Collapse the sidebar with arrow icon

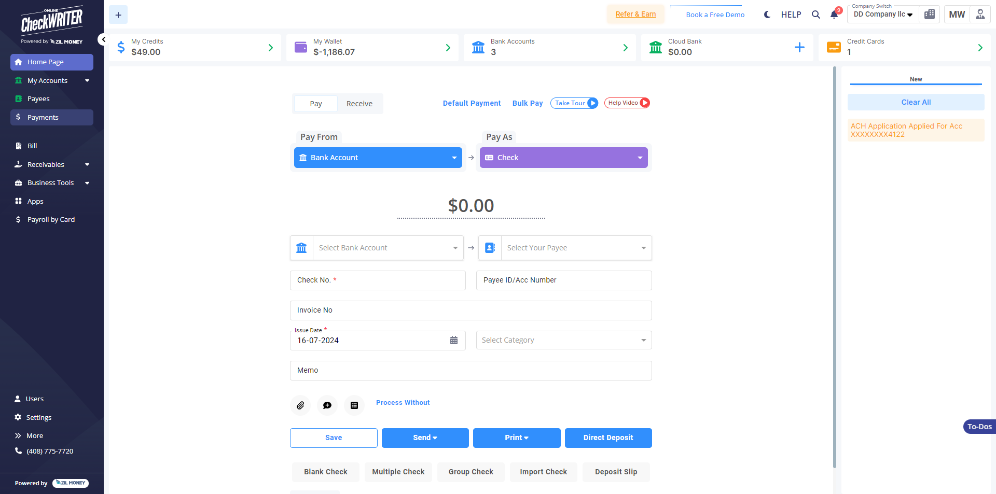pyautogui.click(x=103, y=39)
